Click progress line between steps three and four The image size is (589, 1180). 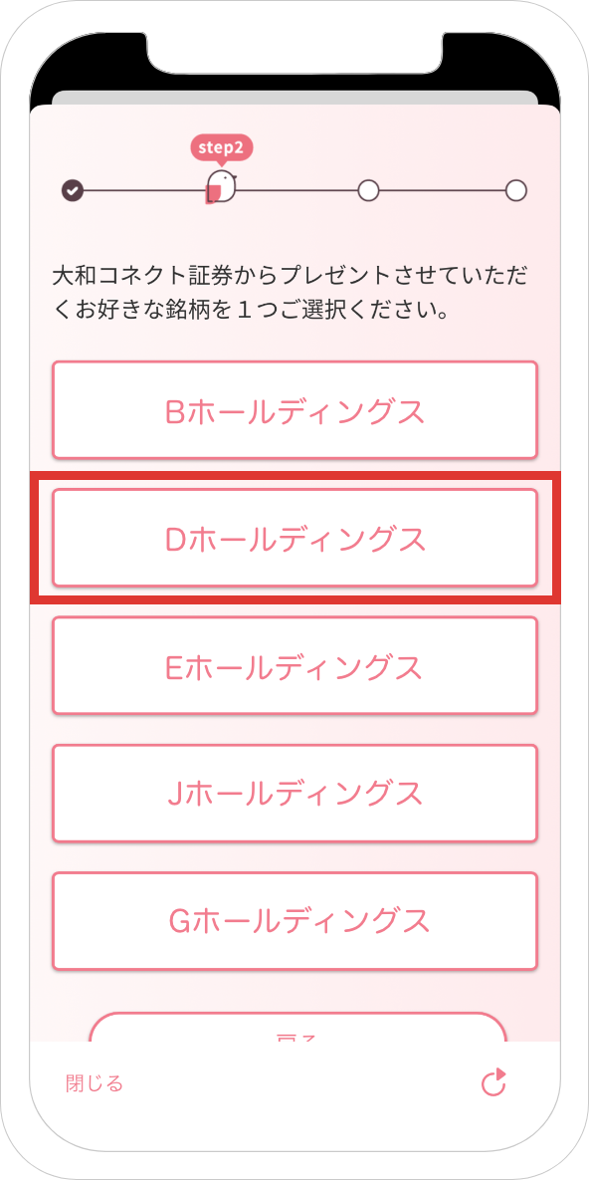click(443, 190)
